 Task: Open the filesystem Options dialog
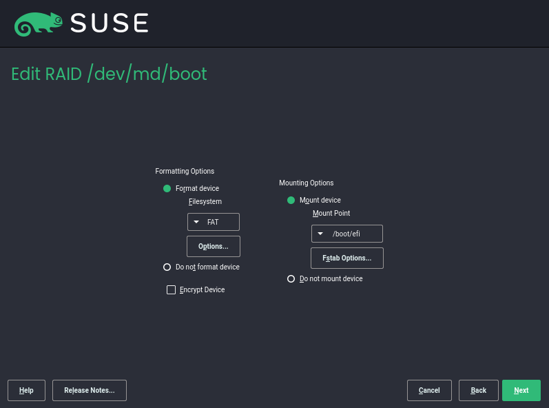coord(214,246)
